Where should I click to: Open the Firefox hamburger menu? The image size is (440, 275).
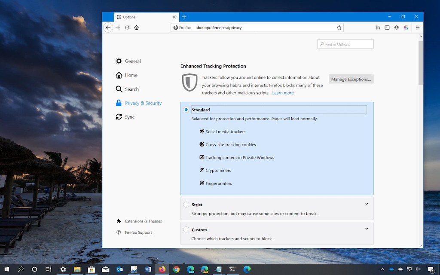417,27
